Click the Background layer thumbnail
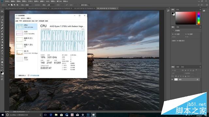 [176, 79]
